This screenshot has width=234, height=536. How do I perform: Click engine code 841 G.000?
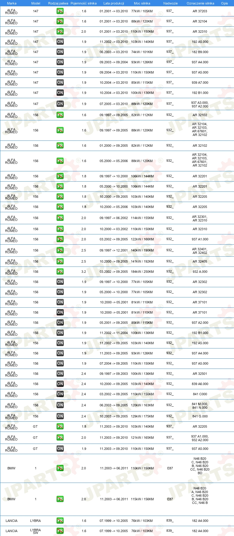pyautogui.click(x=200, y=416)
